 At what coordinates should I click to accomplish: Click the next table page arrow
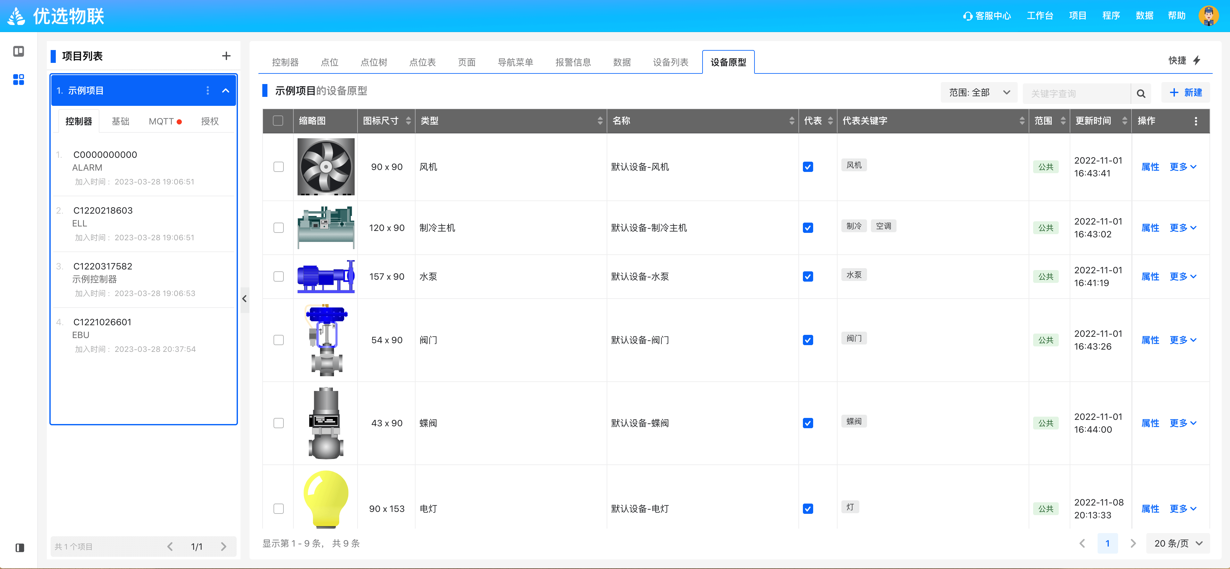point(1133,543)
